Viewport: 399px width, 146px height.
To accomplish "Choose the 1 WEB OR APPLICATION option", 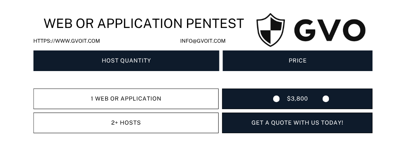I will [x=126, y=99].
